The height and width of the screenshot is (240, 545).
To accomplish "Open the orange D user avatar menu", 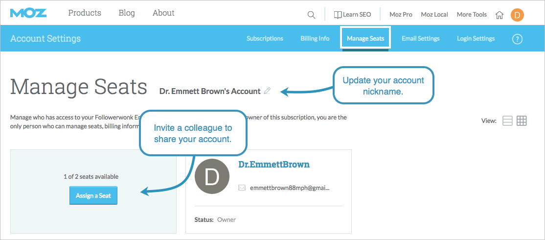I will [517, 15].
